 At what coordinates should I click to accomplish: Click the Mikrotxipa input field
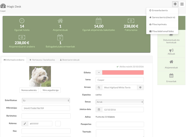(46, 108)
